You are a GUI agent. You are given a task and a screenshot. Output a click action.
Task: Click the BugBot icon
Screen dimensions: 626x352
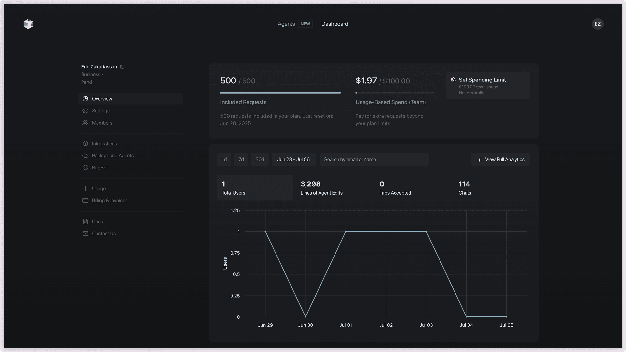click(x=85, y=167)
